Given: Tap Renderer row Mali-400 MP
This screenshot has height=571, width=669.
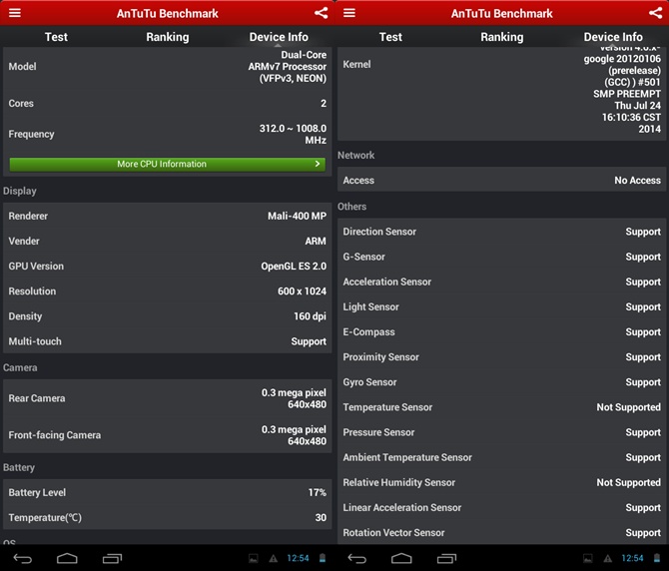Looking at the screenshot, I should 168,216.
